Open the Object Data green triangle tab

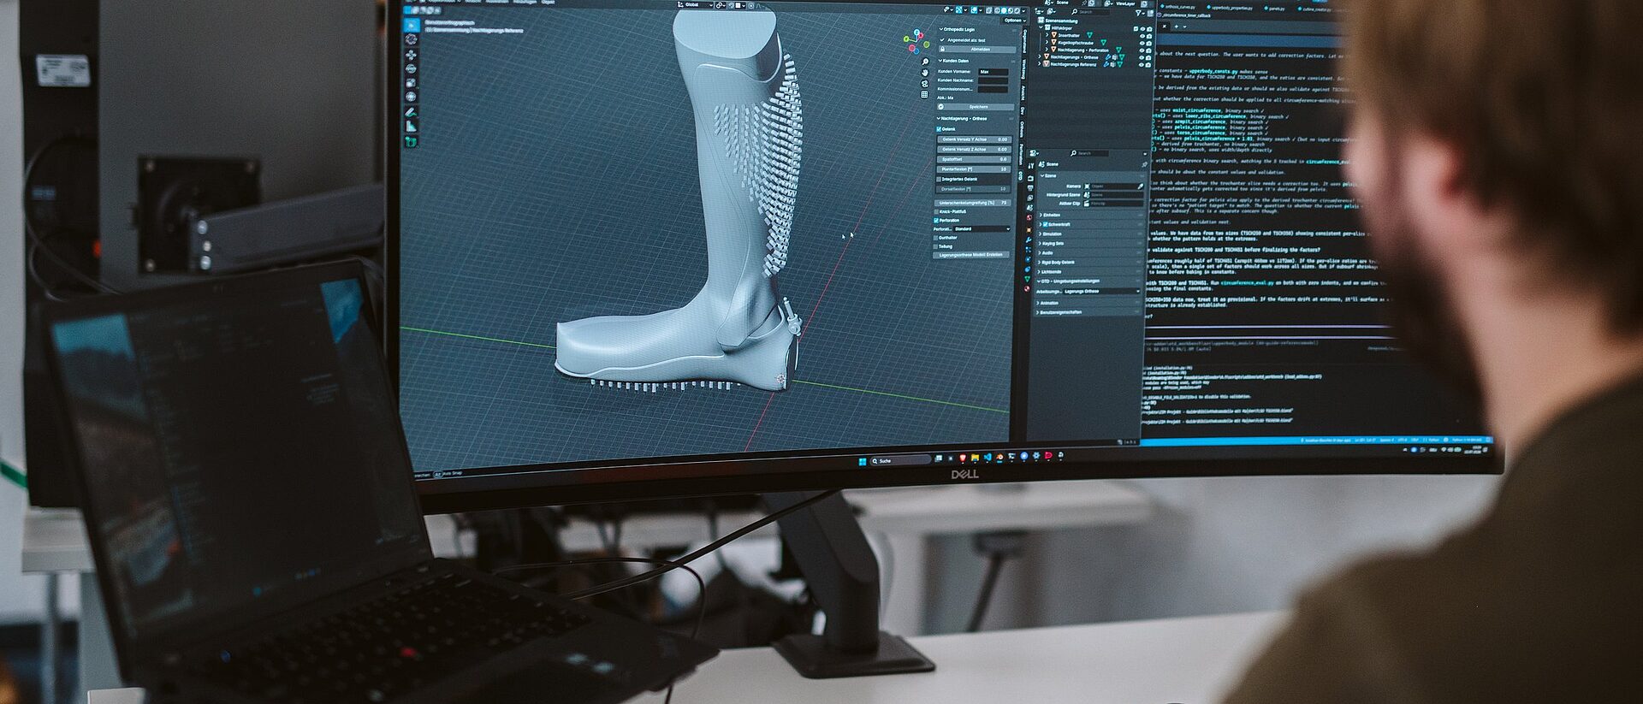pos(1028,279)
